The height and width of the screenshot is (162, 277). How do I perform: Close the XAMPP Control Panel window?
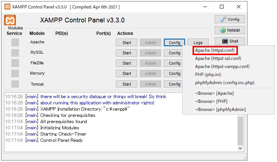click(239, 7)
